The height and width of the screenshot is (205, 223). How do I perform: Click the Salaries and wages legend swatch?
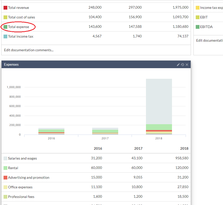point(5,158)
